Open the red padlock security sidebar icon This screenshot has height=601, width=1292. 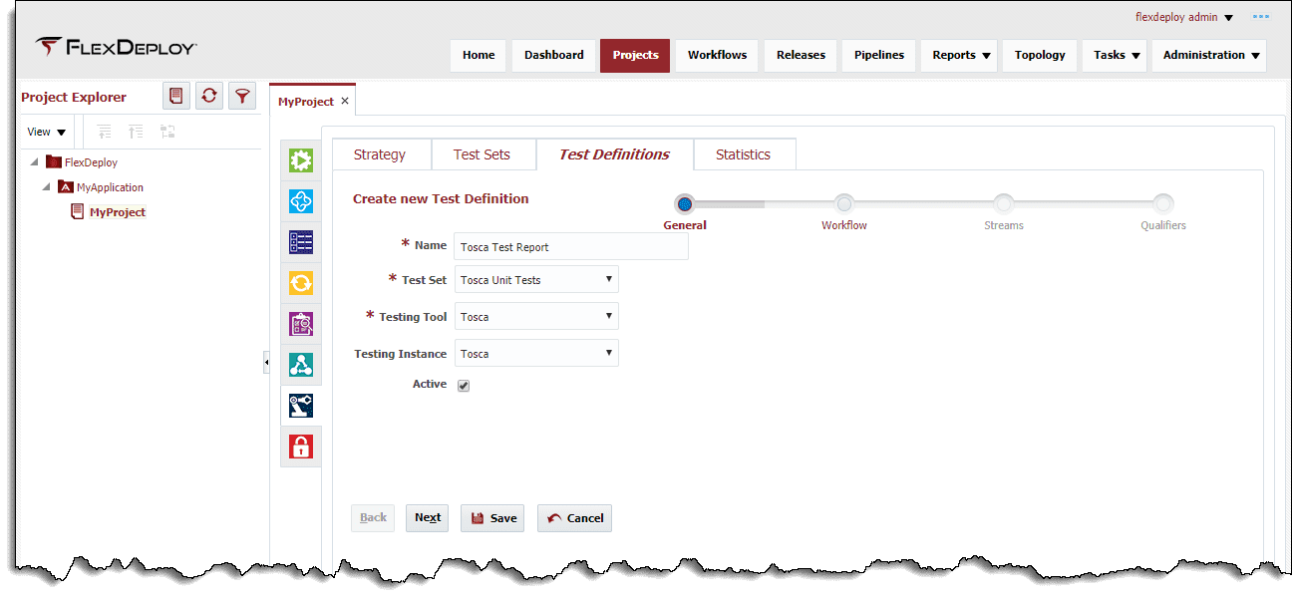click(301, 447)
